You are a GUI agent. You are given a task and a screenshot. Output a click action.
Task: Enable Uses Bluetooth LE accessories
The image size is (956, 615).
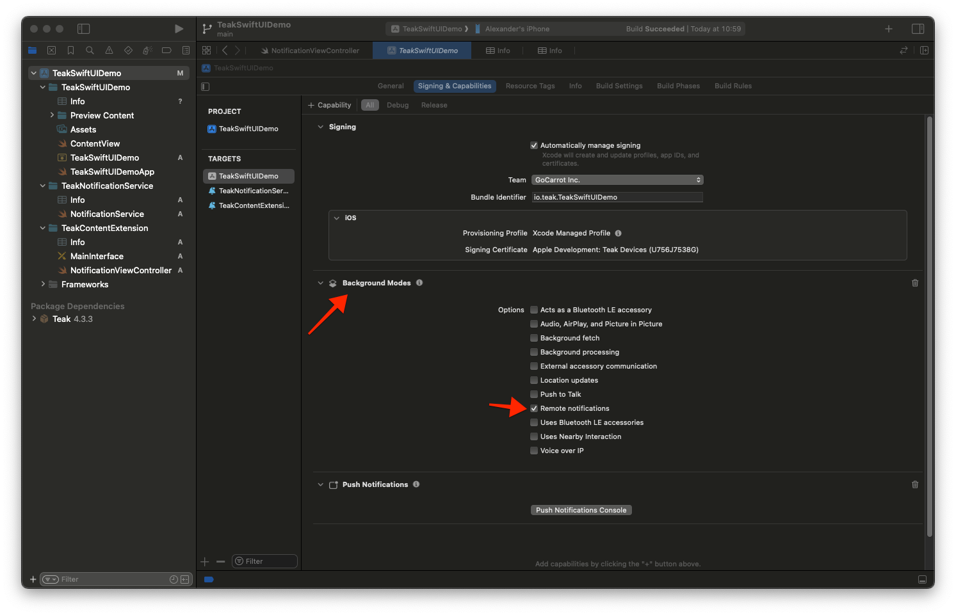pos(534,422)
